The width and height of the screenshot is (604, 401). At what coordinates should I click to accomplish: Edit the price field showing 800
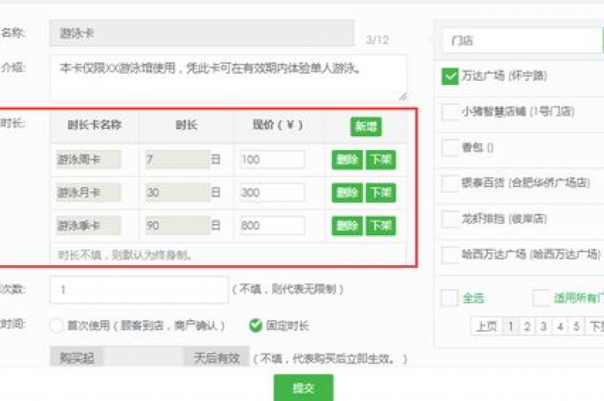point(272,226)
